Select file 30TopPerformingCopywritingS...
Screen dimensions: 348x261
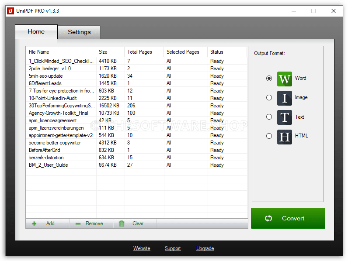(x=62, y=106)
